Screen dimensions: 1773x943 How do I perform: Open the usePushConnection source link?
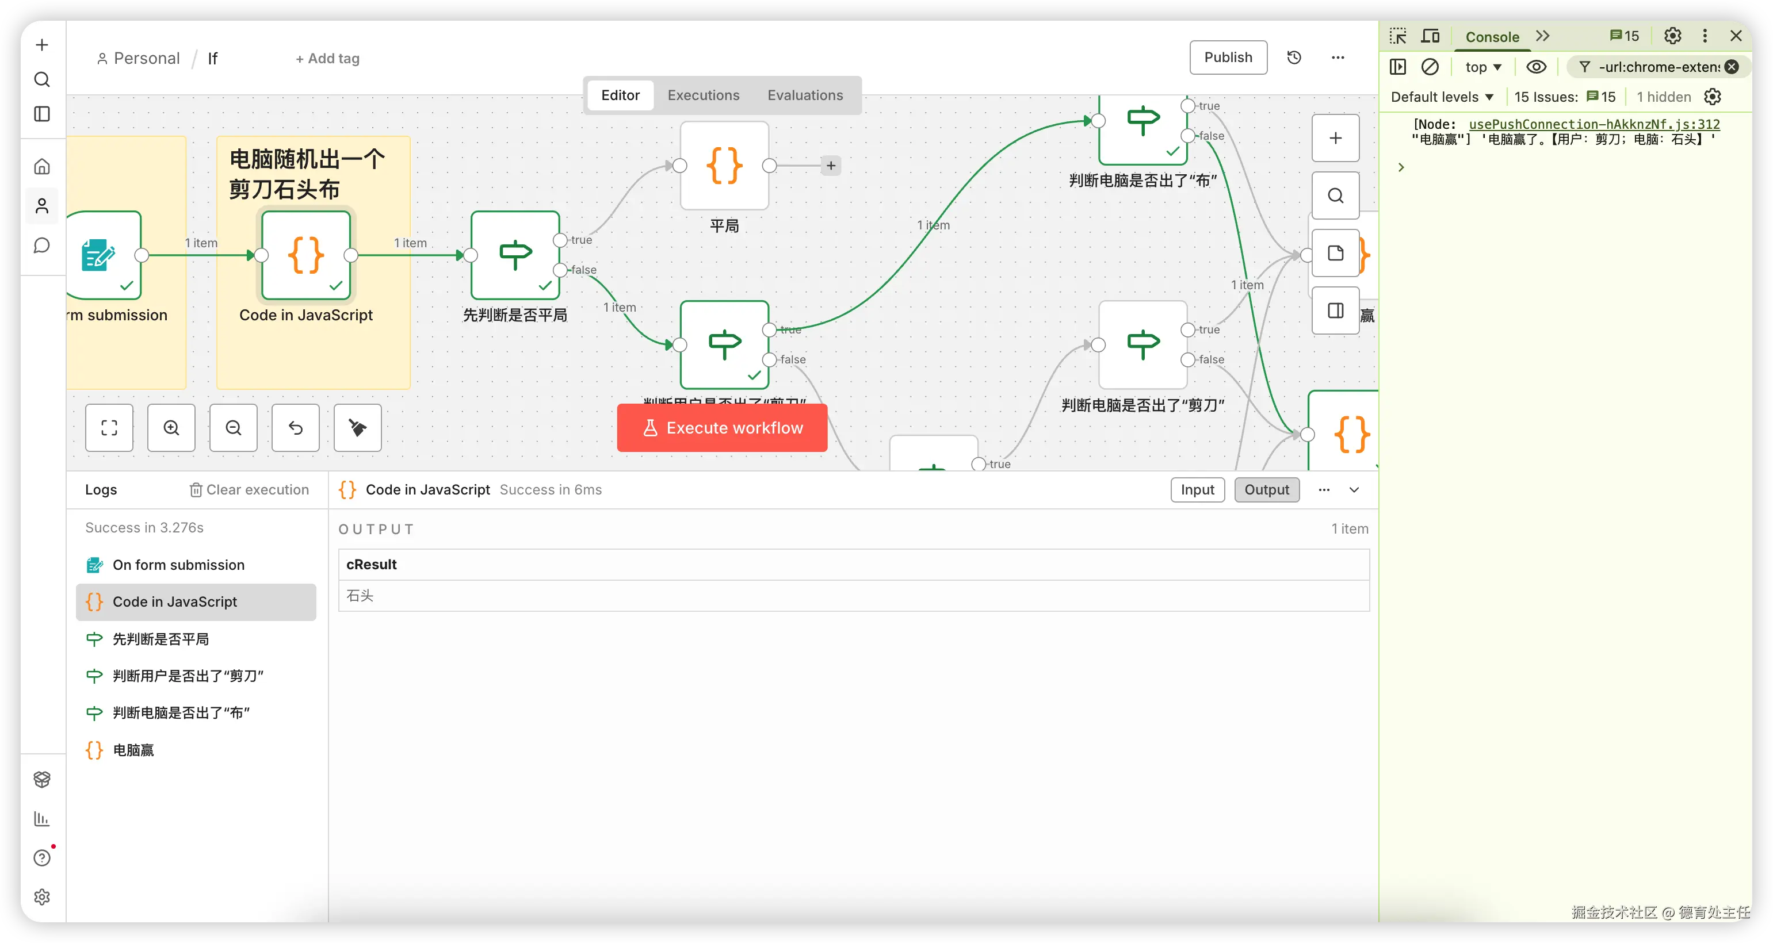coord(1594,124)
